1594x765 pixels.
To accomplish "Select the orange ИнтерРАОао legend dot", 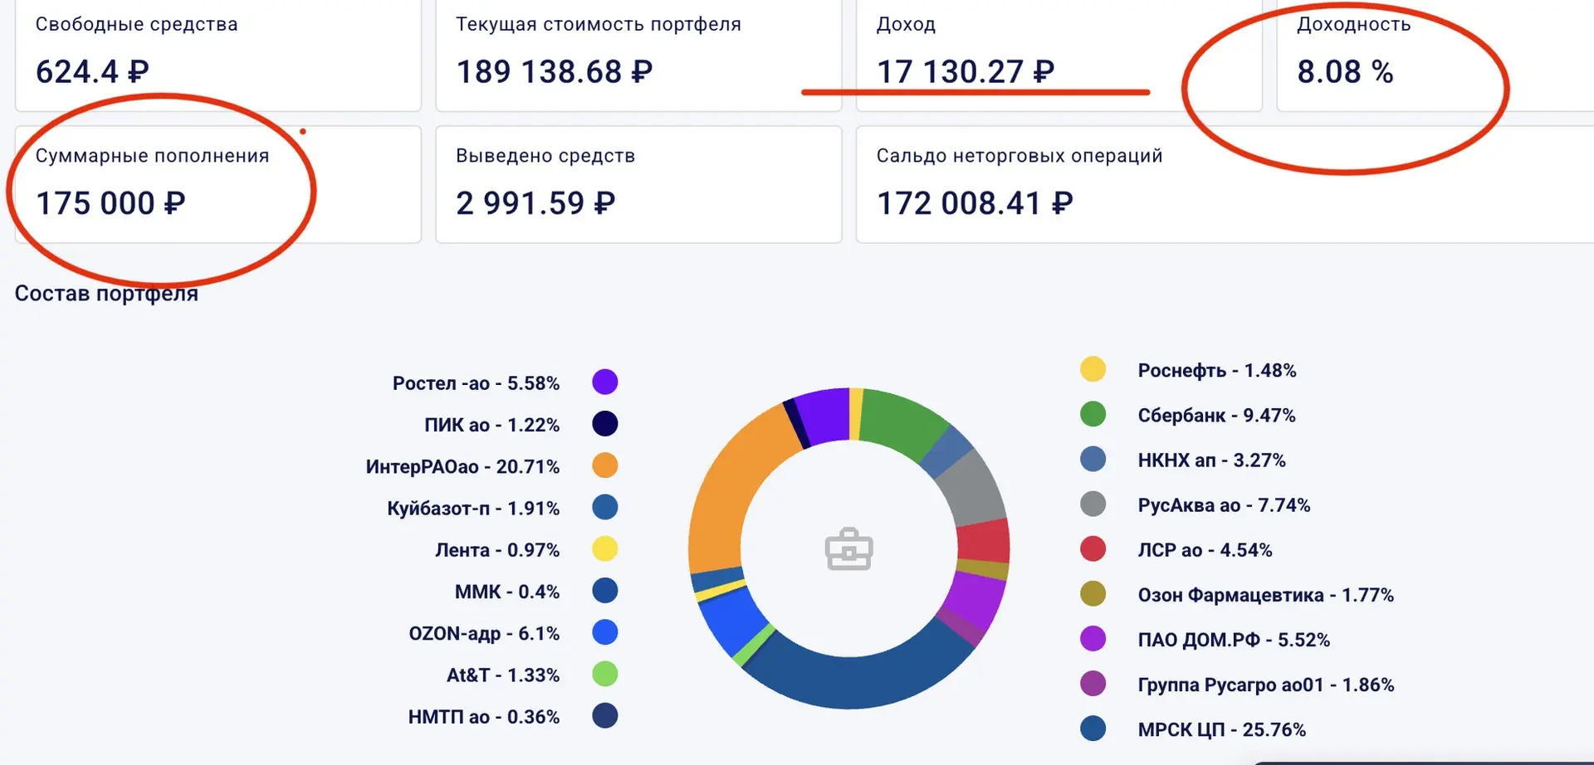I will click(605, 465).
